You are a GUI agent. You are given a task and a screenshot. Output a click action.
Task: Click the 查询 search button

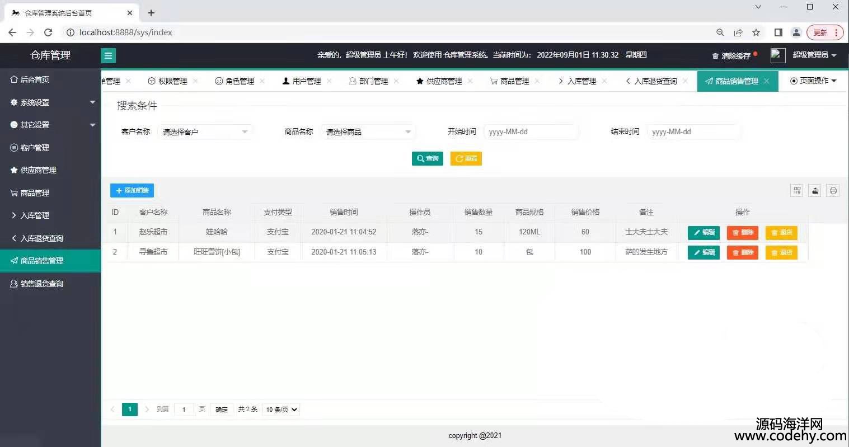click(428, 159)
